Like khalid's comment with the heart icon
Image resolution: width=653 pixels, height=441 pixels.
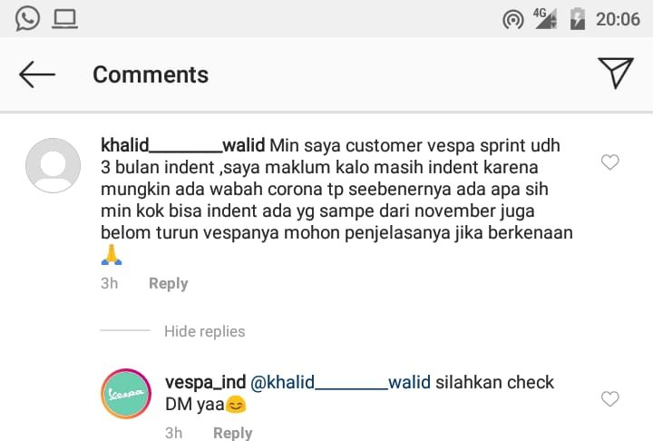tap(609, 162)
